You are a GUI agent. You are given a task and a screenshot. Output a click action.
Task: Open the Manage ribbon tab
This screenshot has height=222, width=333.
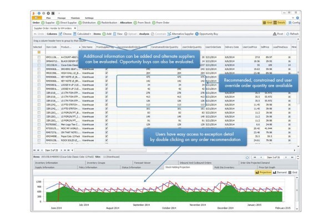(x=62, y=18)
